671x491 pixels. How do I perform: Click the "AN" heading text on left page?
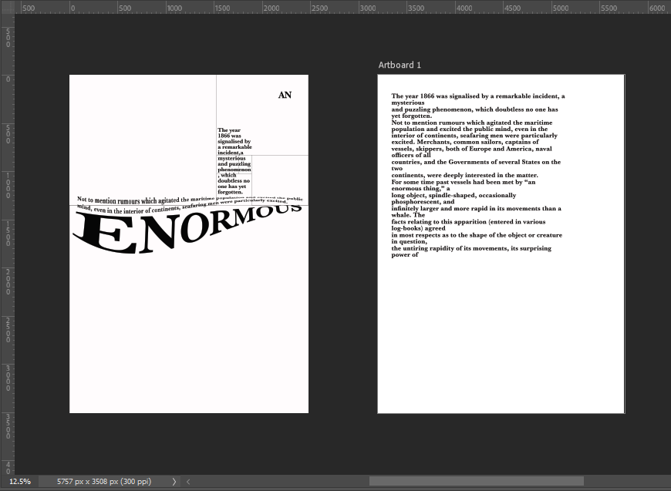click(285, 95)
